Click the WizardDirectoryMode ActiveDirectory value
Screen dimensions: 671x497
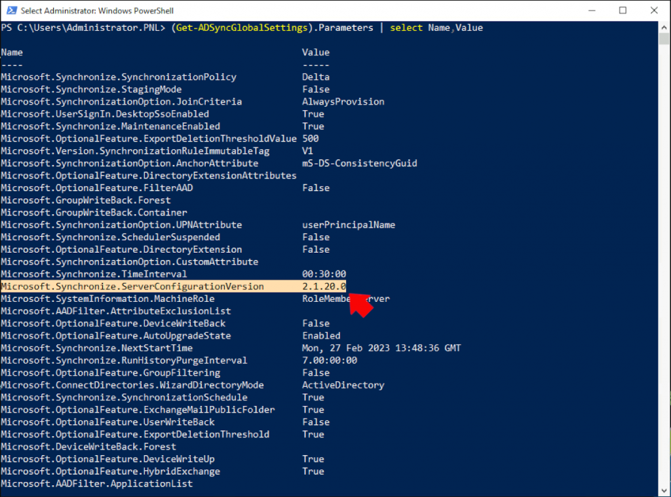[x=343, y=384]
